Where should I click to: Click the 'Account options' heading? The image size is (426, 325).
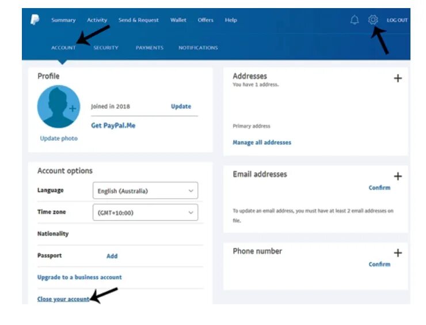tap(65, 171)
